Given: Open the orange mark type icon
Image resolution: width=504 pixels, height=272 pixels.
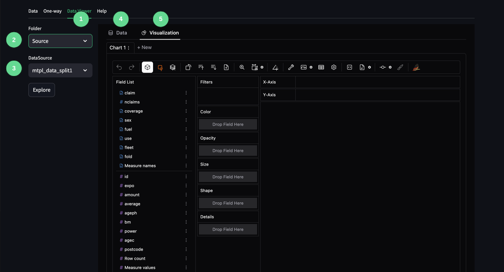Looking at the screenshot, I should click(x=160, y=68).
